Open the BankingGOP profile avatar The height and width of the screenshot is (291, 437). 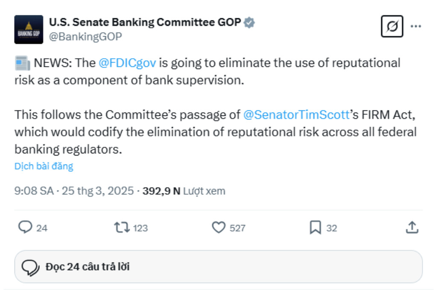[29, 29]
